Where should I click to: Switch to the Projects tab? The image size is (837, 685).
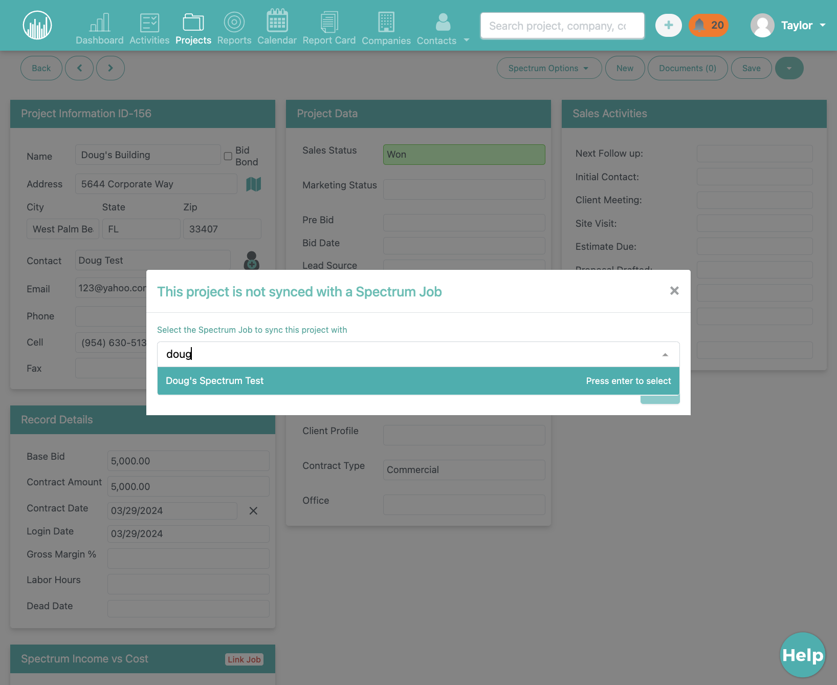tap(193, 28)
